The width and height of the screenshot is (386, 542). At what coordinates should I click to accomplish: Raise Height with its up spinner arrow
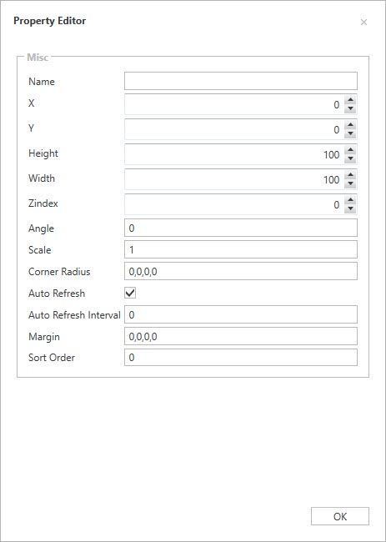click(x=350, y=150)
